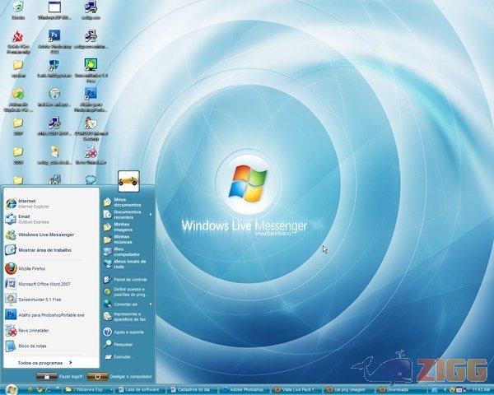The width and height of the screenshot is (494, 395).
Task: Click Mostrar área de trabalho entry
Action: [x=50, y=250]
